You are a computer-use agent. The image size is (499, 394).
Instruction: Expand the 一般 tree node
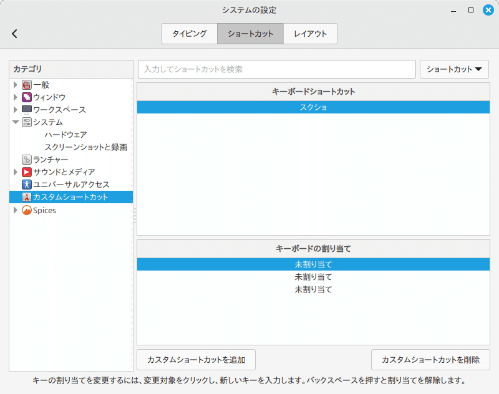coord(15,85)
